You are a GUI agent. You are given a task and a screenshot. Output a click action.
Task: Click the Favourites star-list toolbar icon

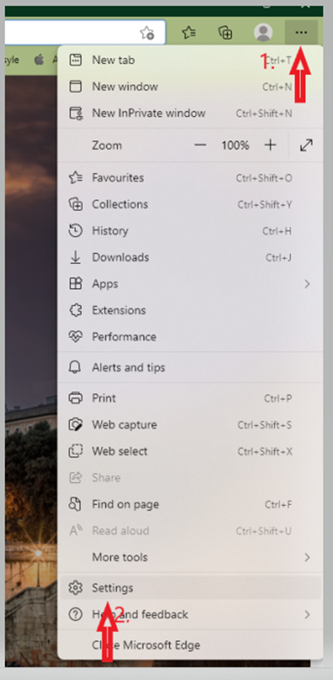(x=189, y=32)
